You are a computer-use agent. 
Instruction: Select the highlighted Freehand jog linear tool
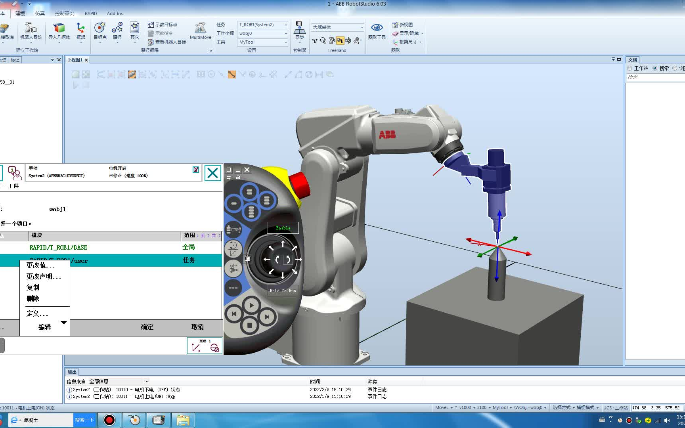tap(340, 41)
